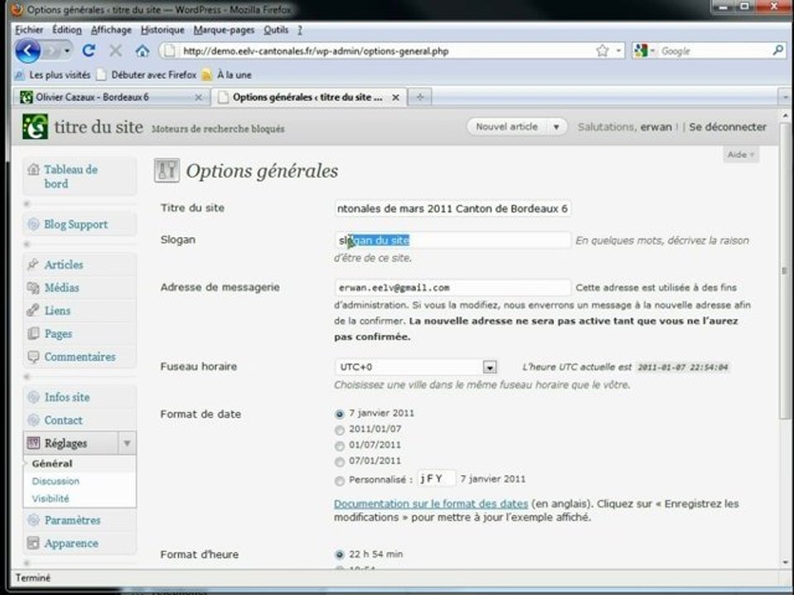
Task: Select the Apparence icon in sidebar
Action: click(33, 543)
